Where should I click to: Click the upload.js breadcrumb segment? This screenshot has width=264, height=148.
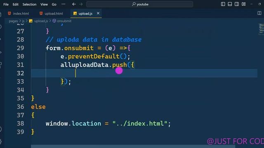pos(41,21)
